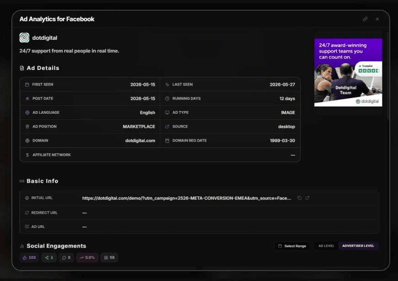
Task: Click the Ad Language globe icon
Action: [x=27, y=112]
